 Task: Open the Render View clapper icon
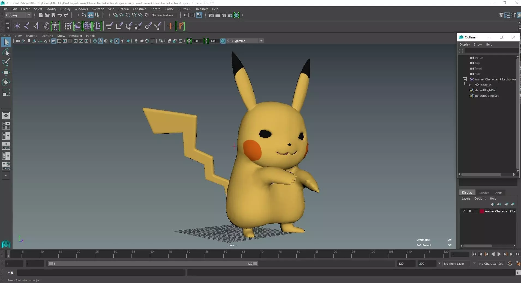click(x=211, y=15)
